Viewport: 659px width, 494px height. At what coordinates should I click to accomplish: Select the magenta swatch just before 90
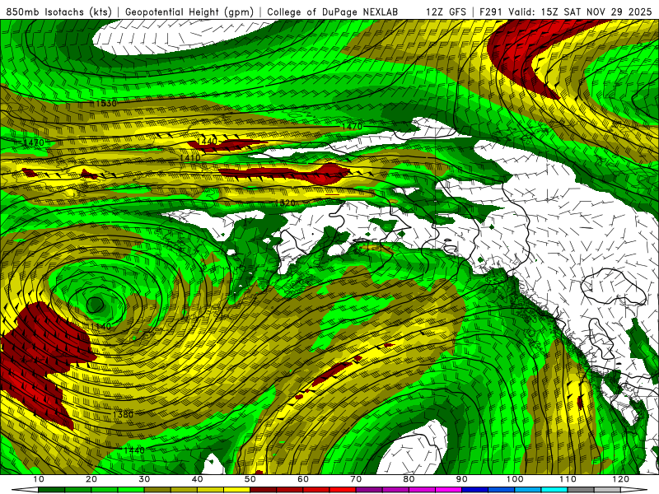click(x=448, y=490)
